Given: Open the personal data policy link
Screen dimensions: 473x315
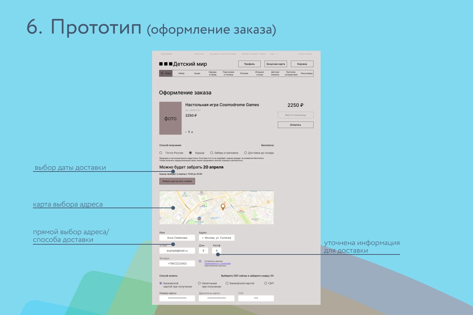Looking at the screenshot, I should 218,264.
